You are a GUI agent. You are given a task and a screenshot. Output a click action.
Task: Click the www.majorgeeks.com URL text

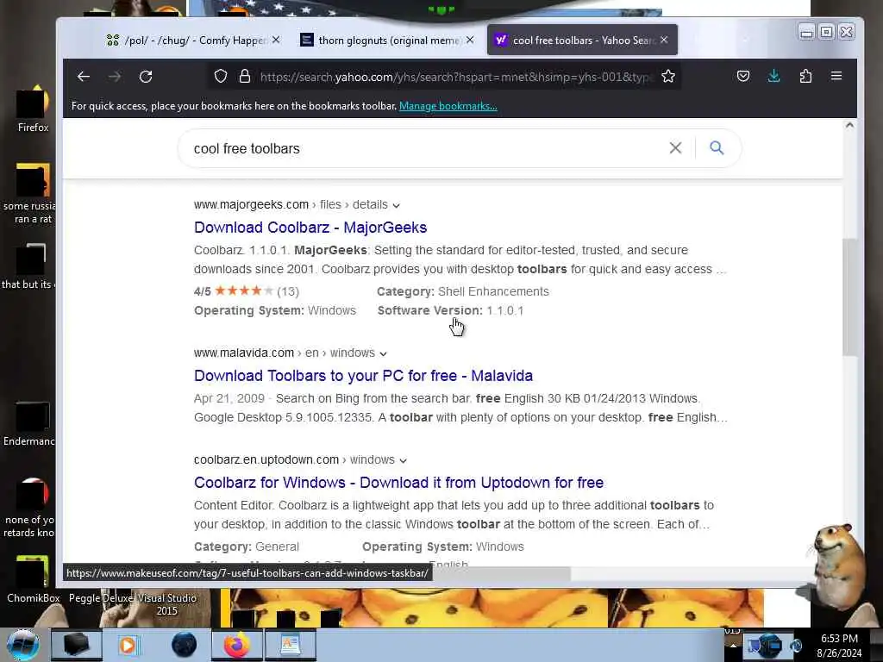point(251,205)
